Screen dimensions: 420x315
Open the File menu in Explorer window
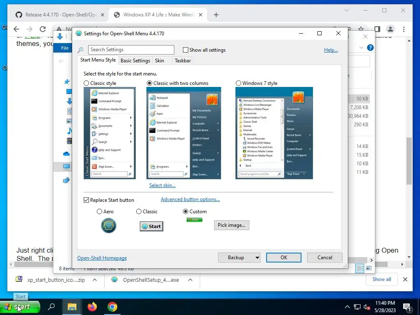(x=64, y=48)
